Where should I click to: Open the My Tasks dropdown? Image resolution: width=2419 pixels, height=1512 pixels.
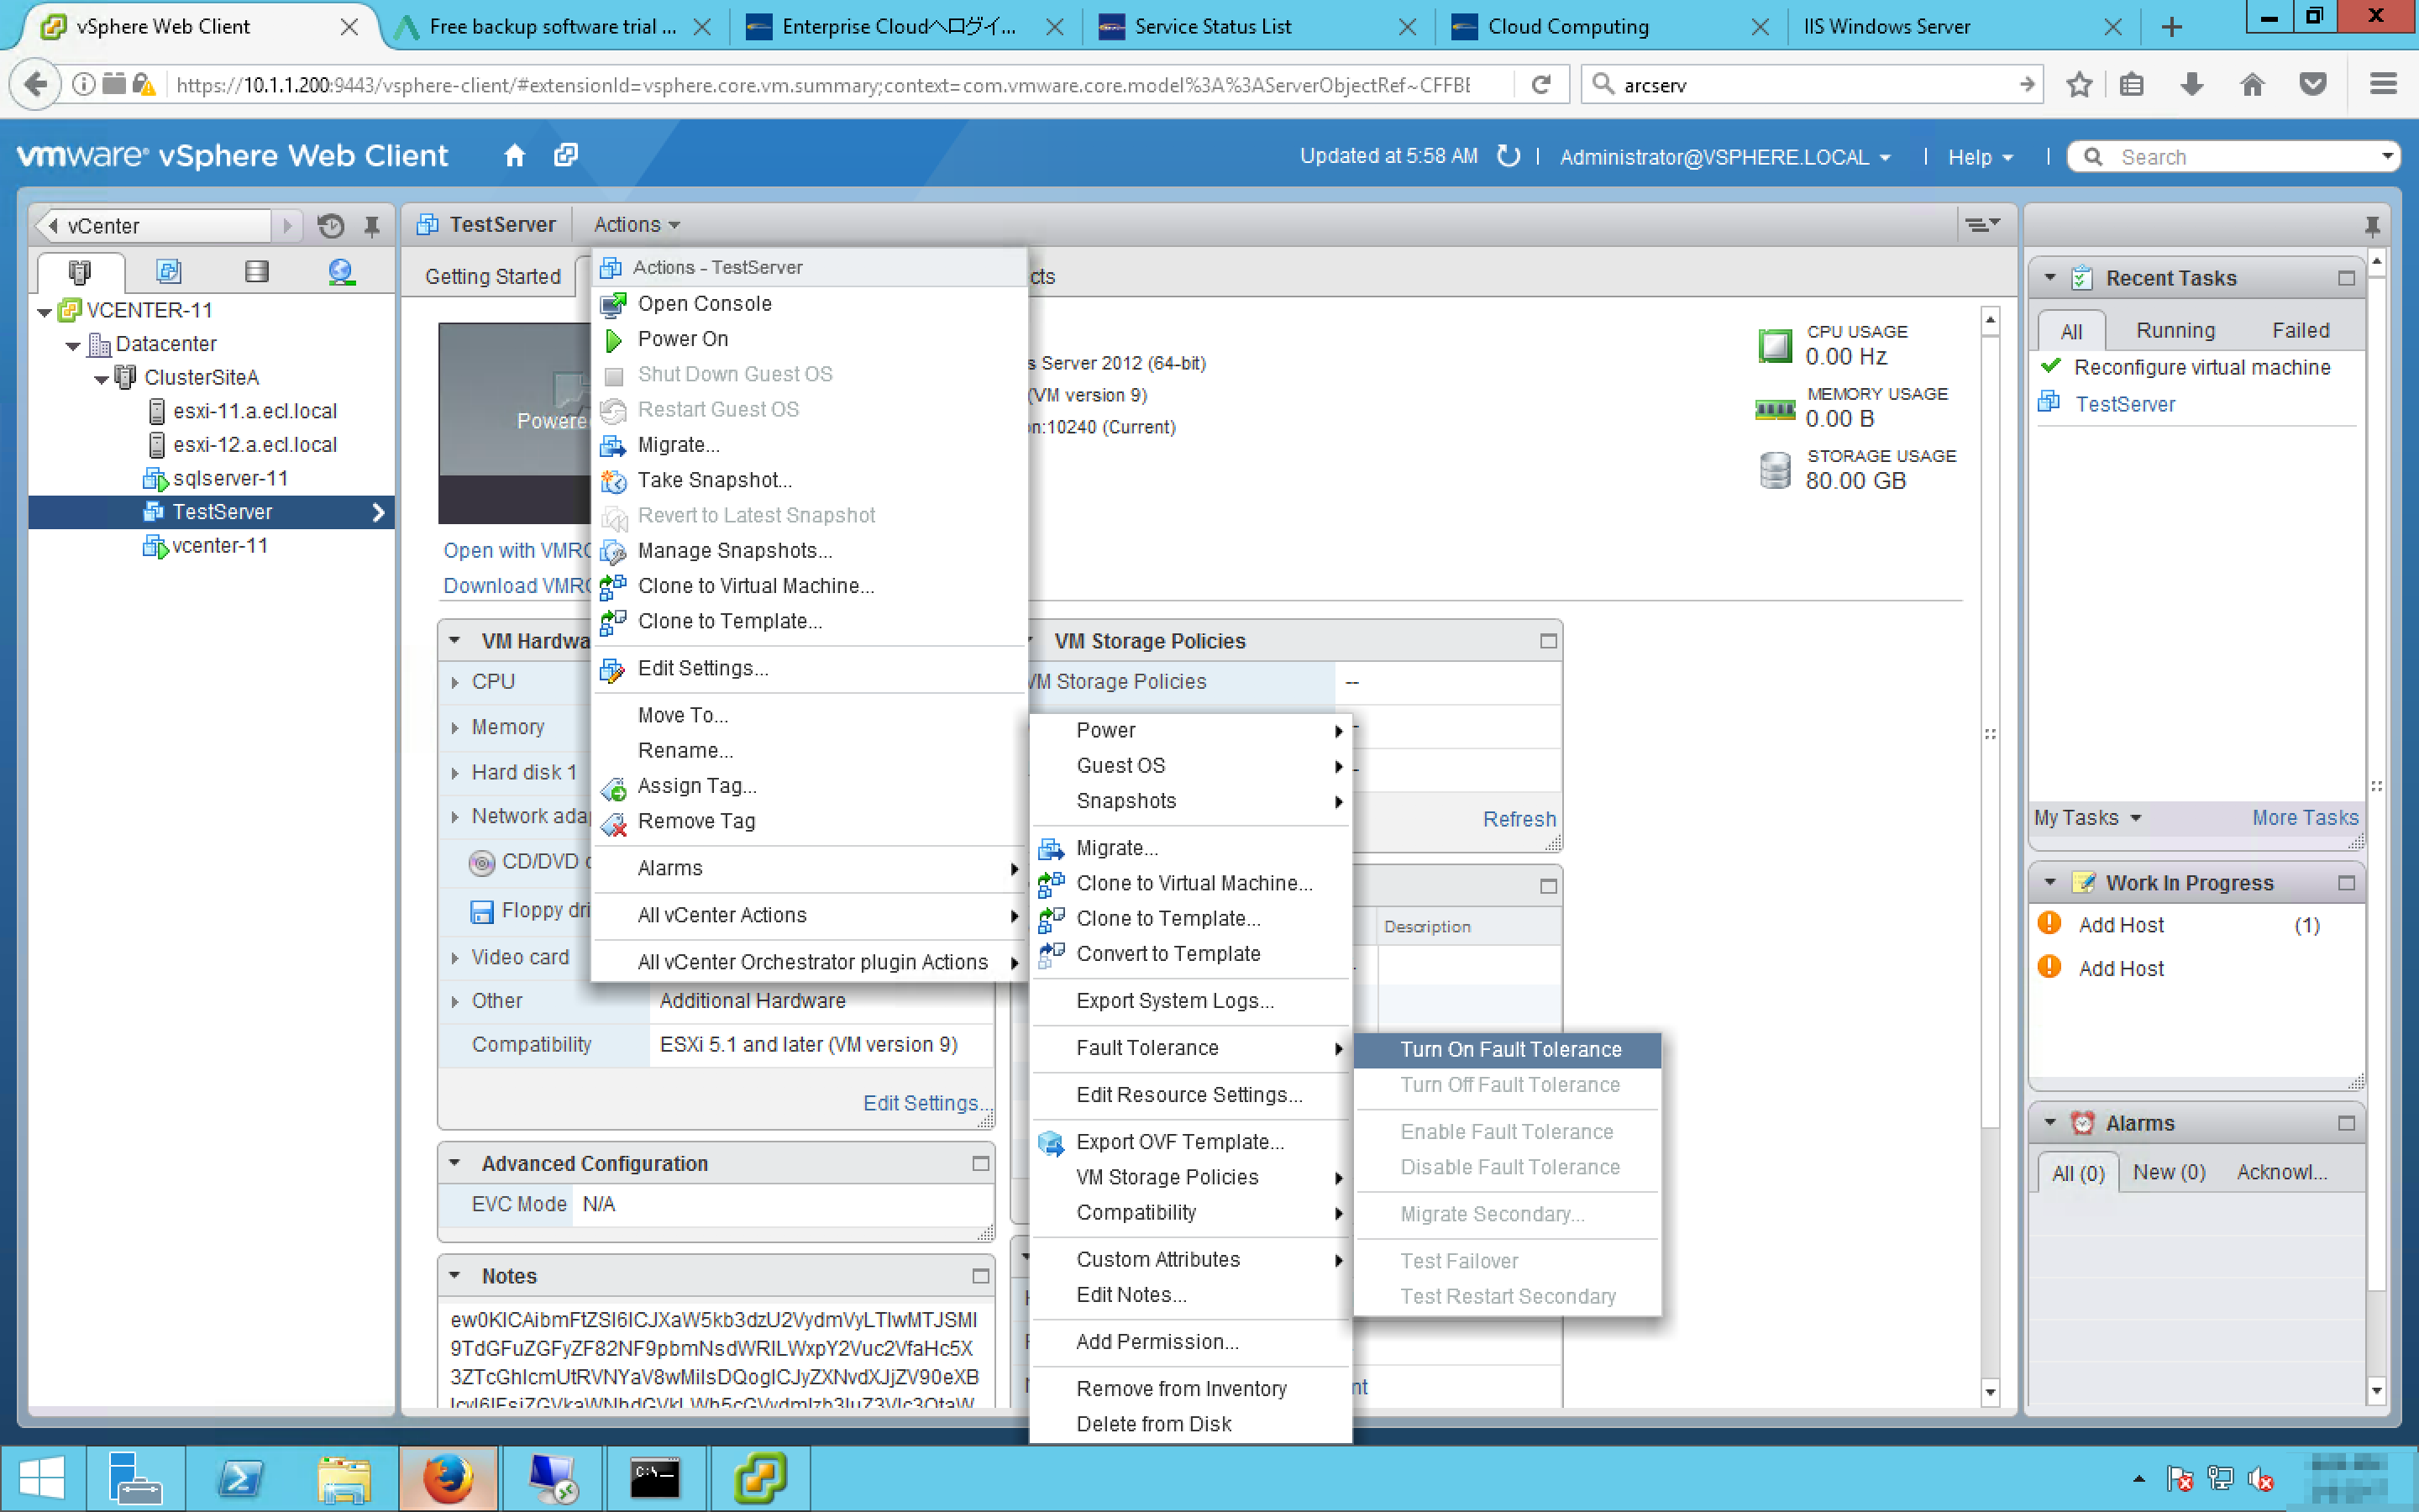2087,818
